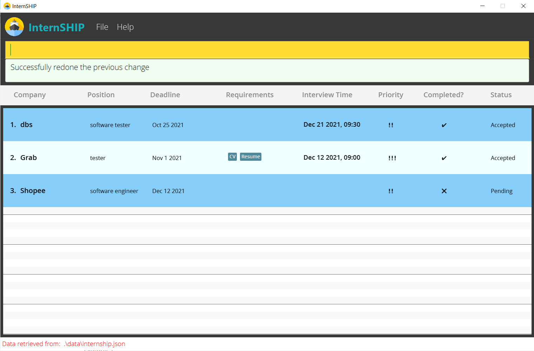Focus the yellow command input box
This screenshot has height=351, width=534.
(x=267, y=49)
